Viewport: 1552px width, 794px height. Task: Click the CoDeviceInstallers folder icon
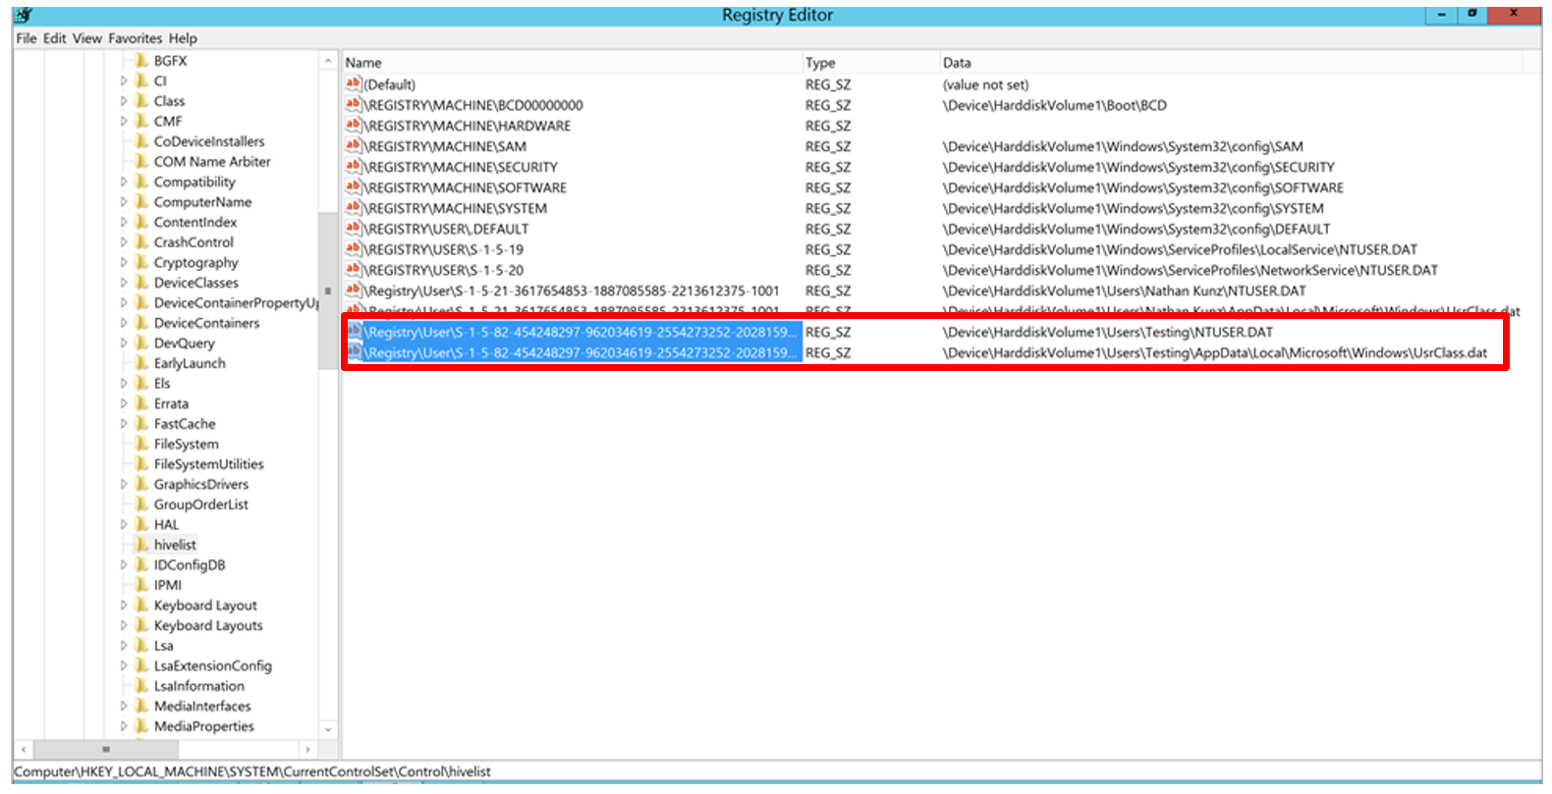[x=141, y=141]
